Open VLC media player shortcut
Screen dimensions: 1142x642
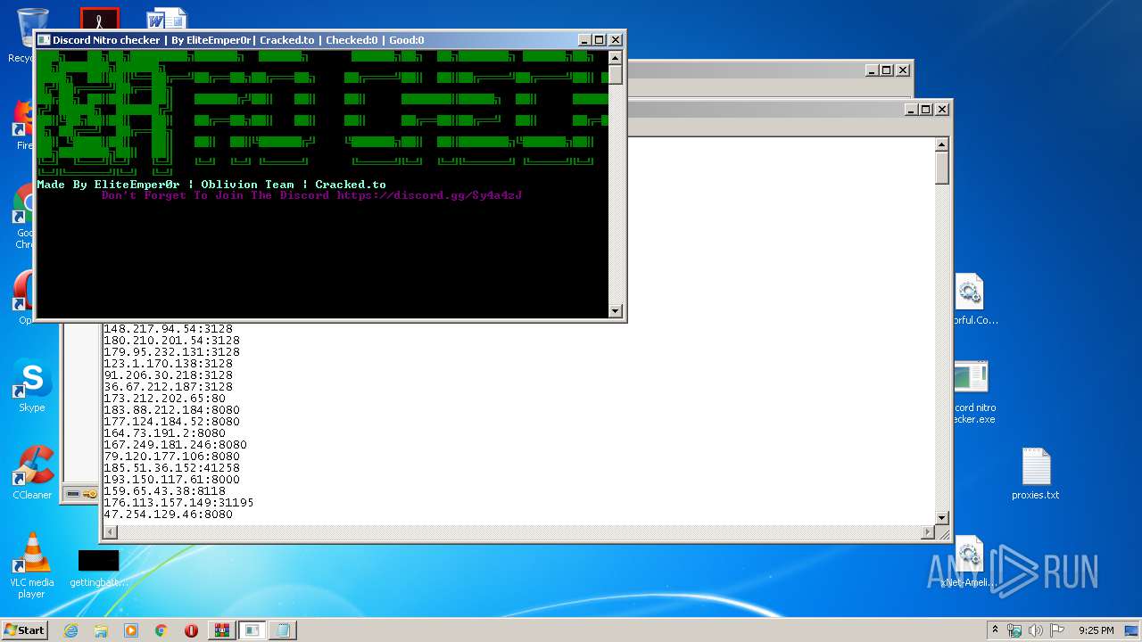pyautogui.click(x=32, y=564)
